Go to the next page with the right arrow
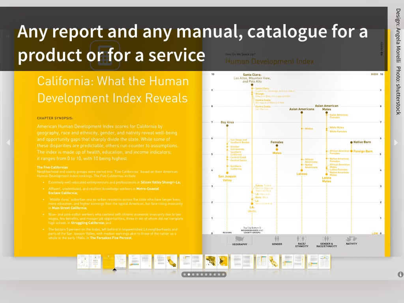 pyautogui.click(x=396, y=142)
